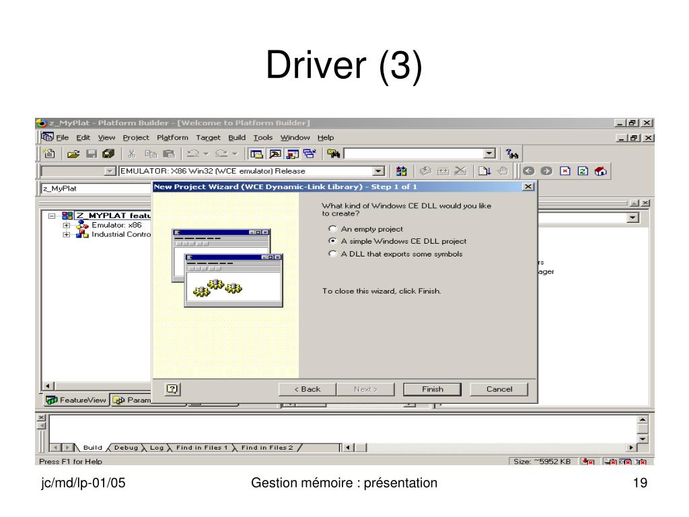Image resolution: width=689 pixels, height=517 pixels.
Task: Switch to the FeatureView tab
Action: click(x=77, y=400)
